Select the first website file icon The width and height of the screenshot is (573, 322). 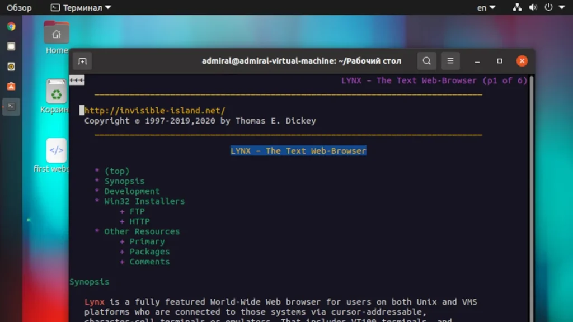point(57,150)
